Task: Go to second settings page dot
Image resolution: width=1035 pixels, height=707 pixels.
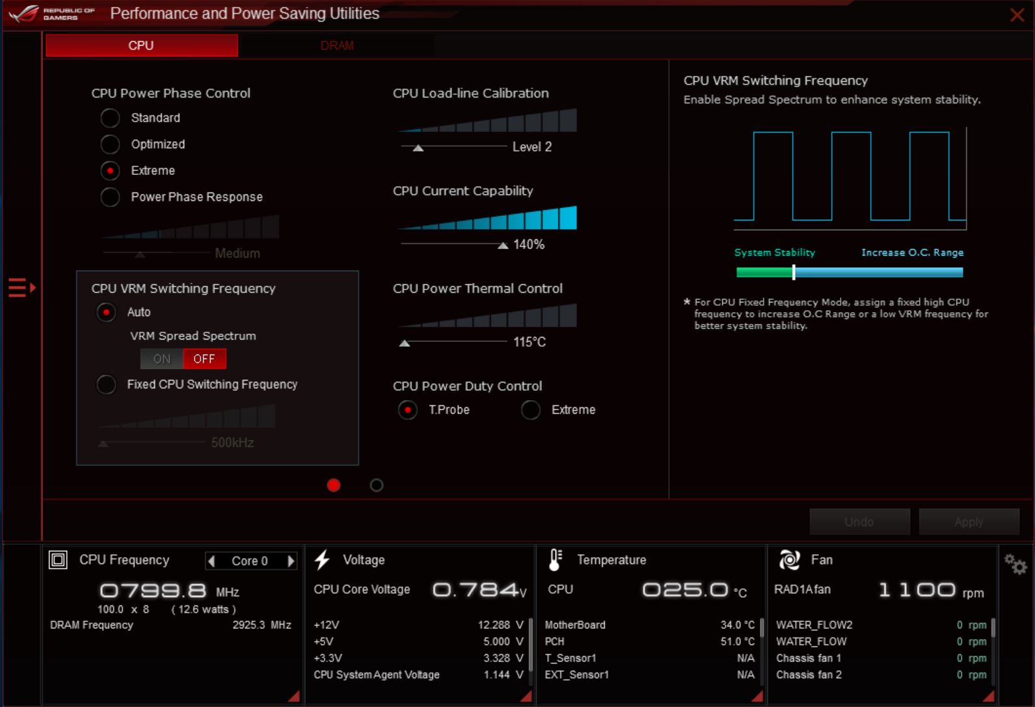Action: [377, 485]
